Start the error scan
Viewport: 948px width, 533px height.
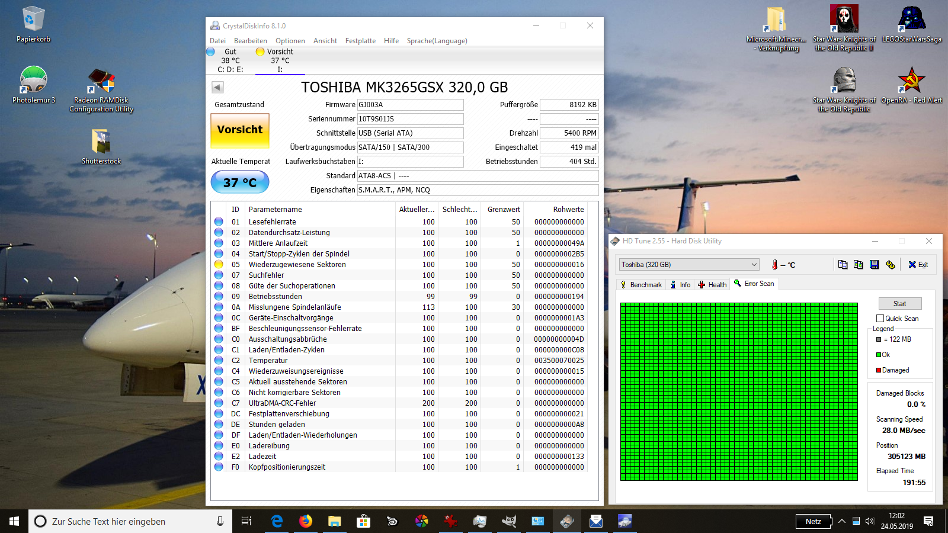pos(899,304)
